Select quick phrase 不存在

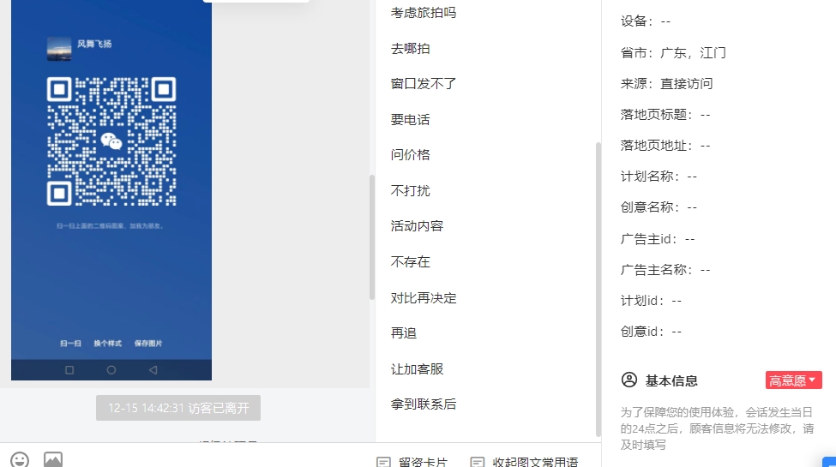point(410,261)
